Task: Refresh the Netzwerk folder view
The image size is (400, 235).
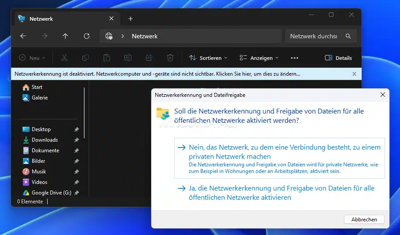Action: click(x=86, y=36)
